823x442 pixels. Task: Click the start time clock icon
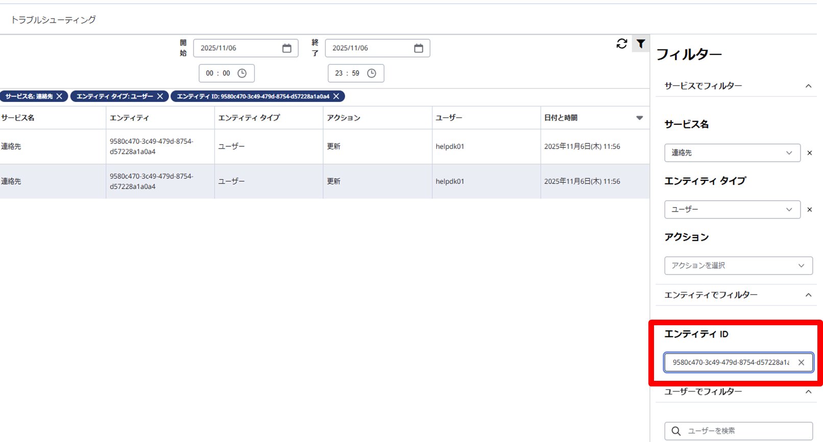click(x=242, y=73)
